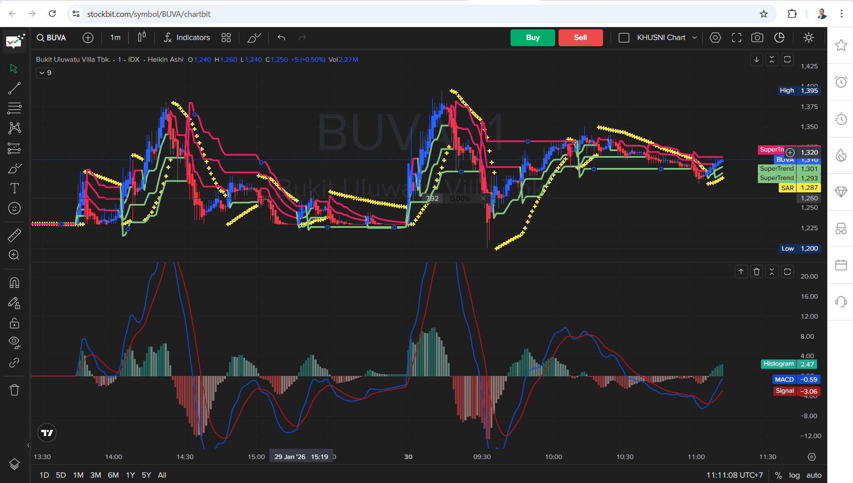Select the 5D range tab

tap(61, 475)
